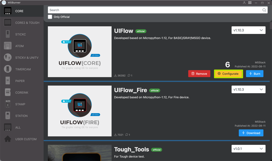The height and width of the screenshot is (161, 272).
Task: Expand UIFlow version v1.10.3 dropdown
Action: point(248,30)
